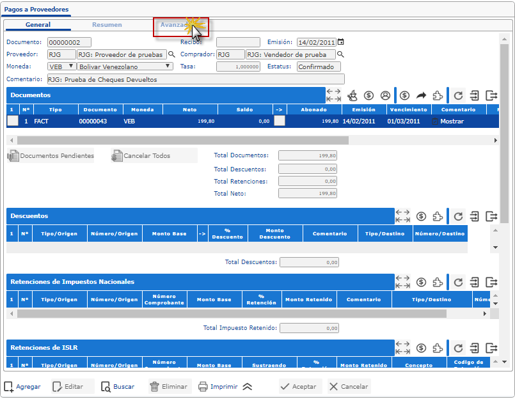Open the Emisión date calendar picker
This screenshot has height=399, width=515.
tap(340, 42)
